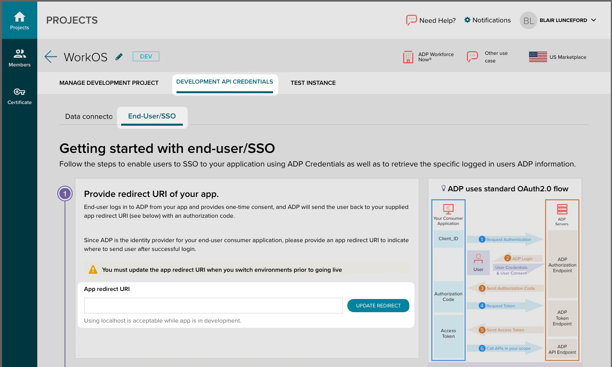
Task: Select the Data connector tab
Action: click(x=89, y=116)
